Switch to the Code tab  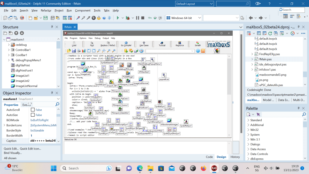click(209, 157)
